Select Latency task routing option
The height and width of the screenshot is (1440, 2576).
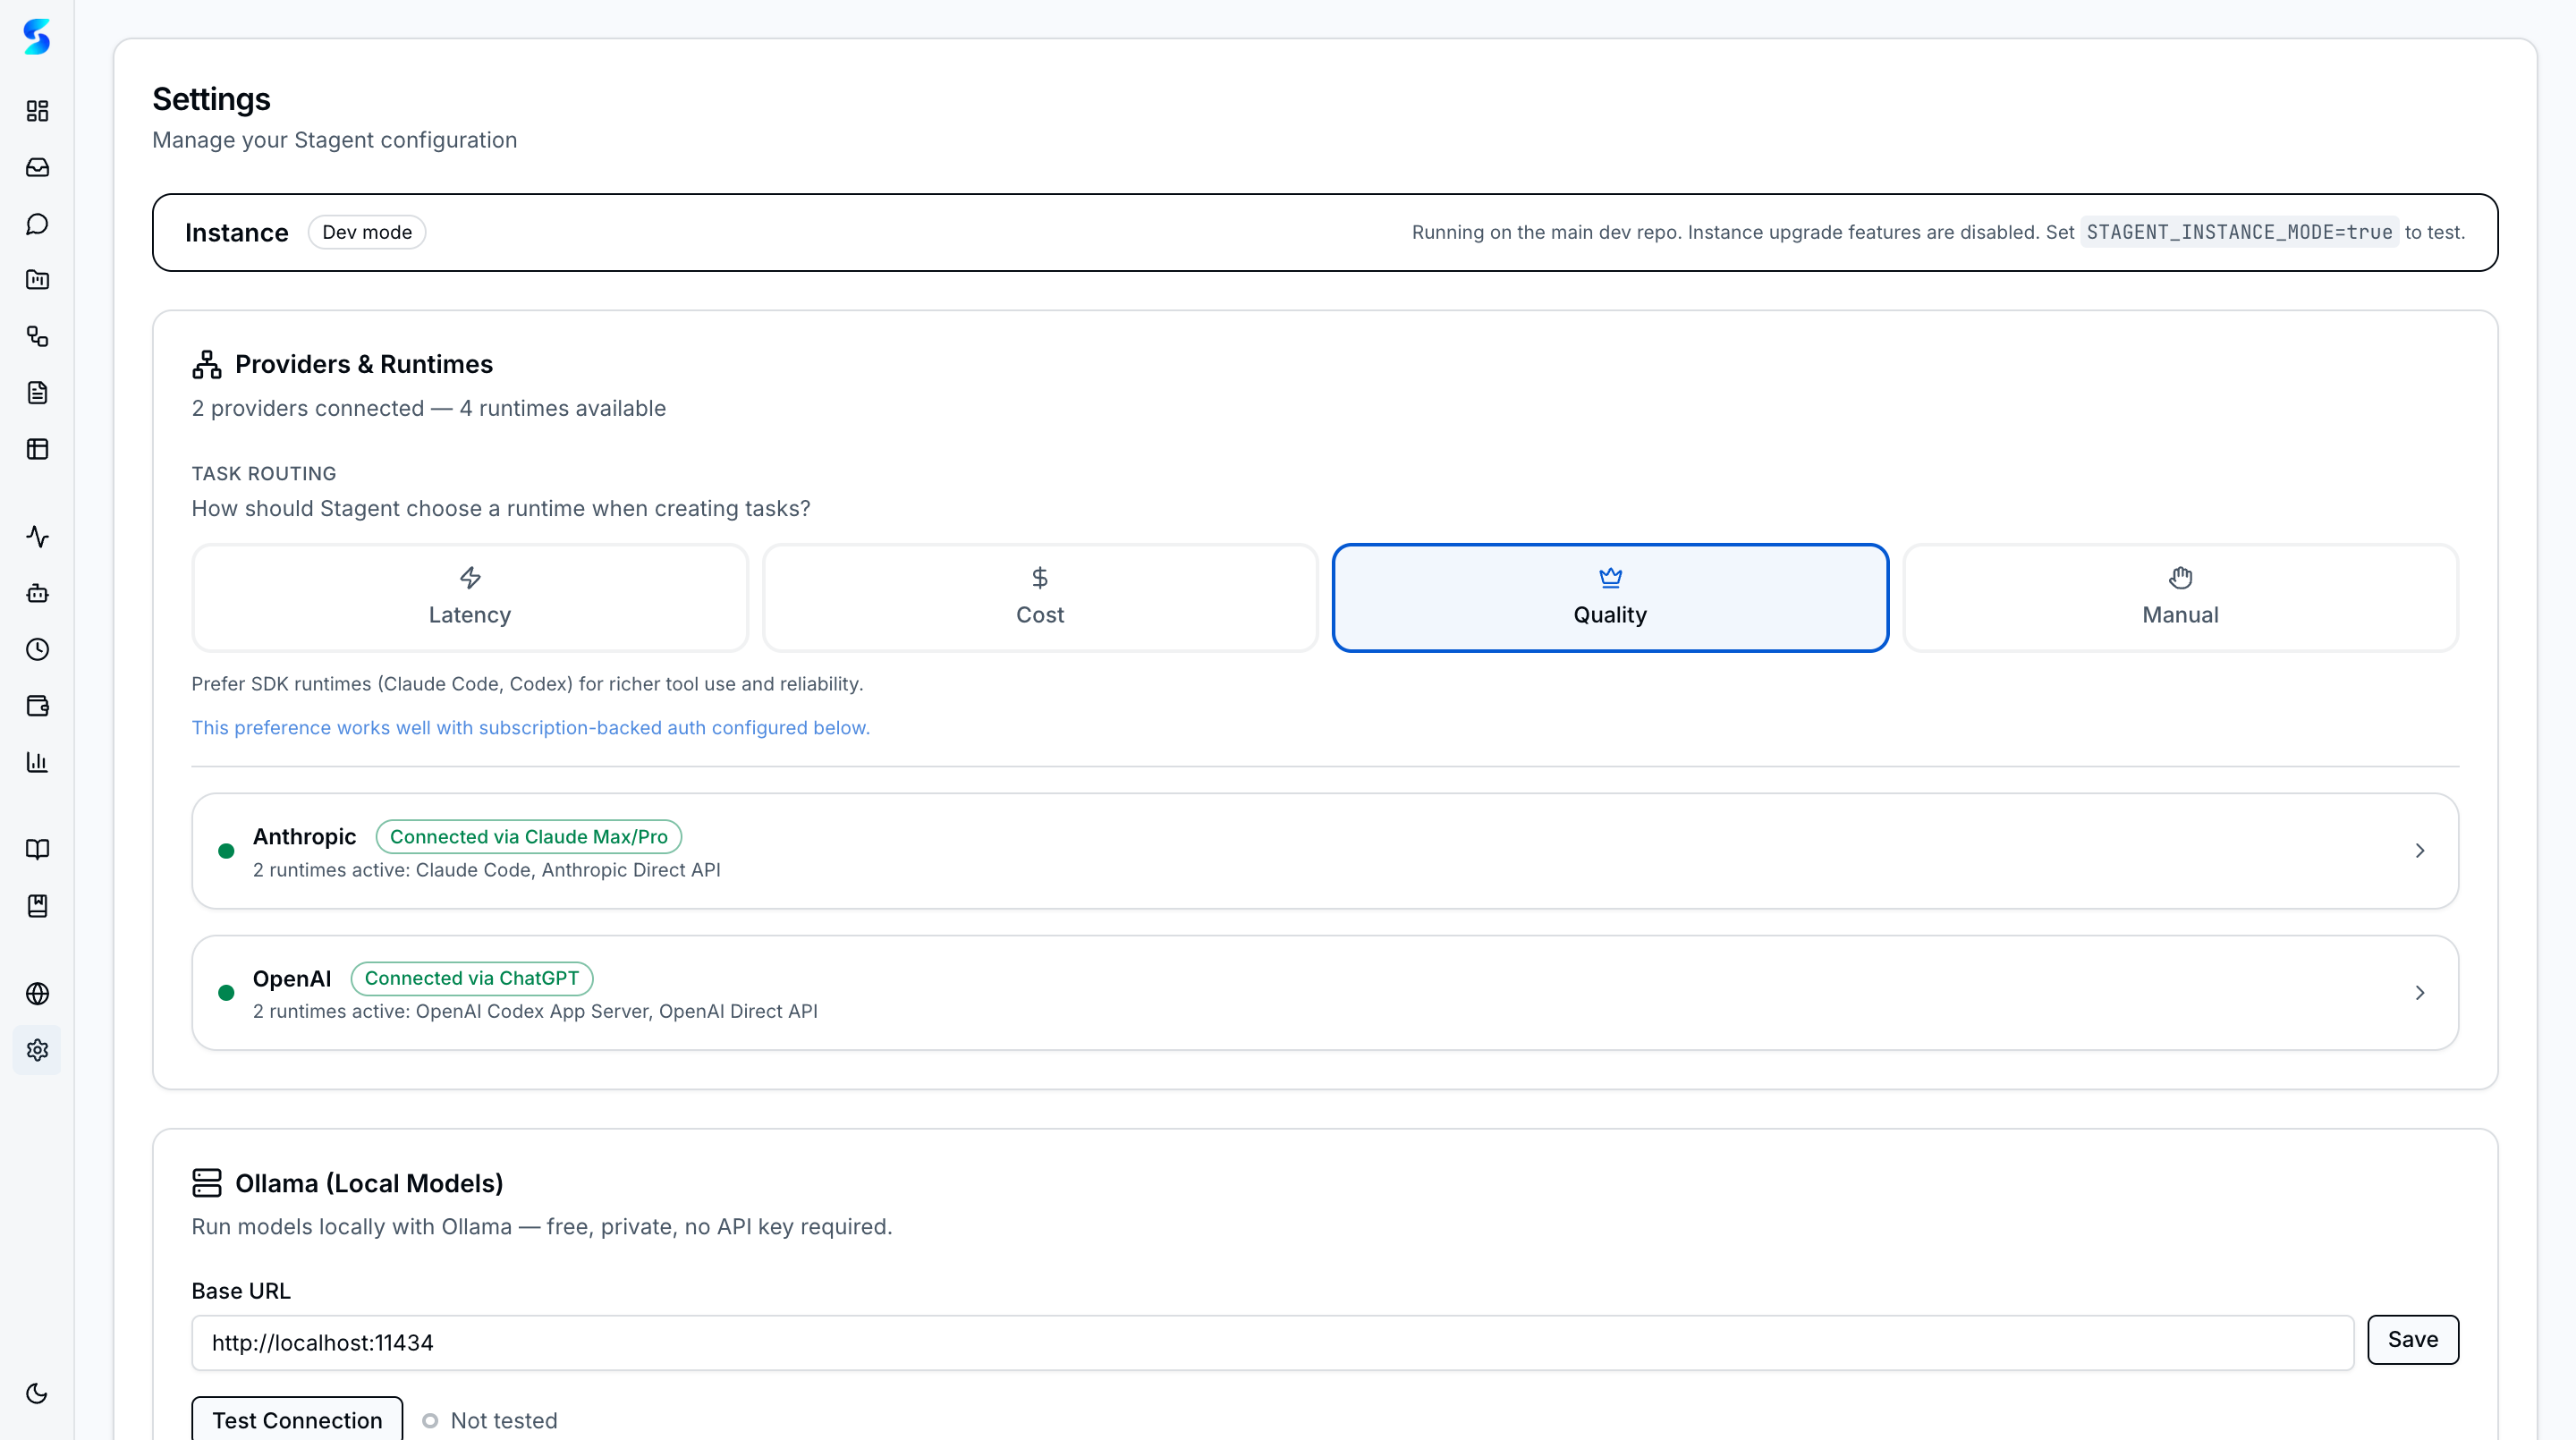(x=469, y=598)
